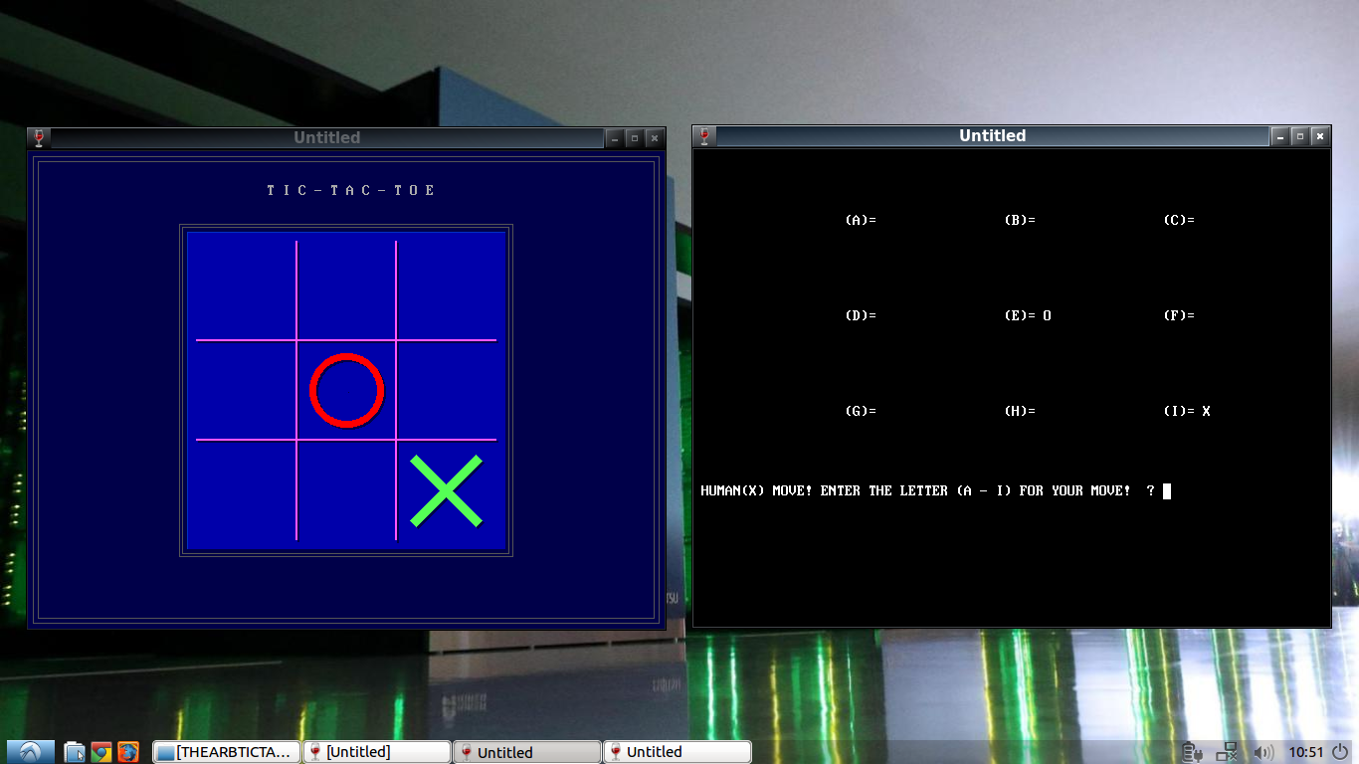The height and width of the screenshot is (764, 1359).
Task: Maximize the tic-tac-toe board window
Action: click(635, 138)
